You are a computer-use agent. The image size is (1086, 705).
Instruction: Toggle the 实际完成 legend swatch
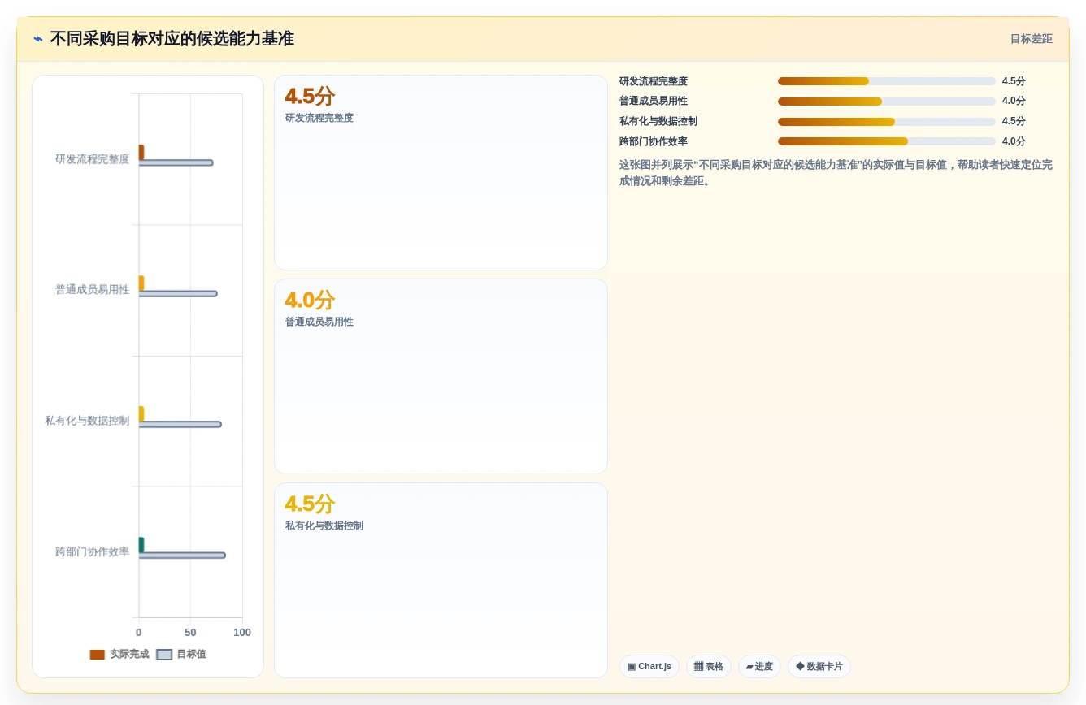pyautogui.click(x=98, y=655)
